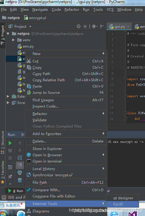Choose Copy Path from context menu
The height and width of the screenshot is (216, 145).
(x=66, y=74)
